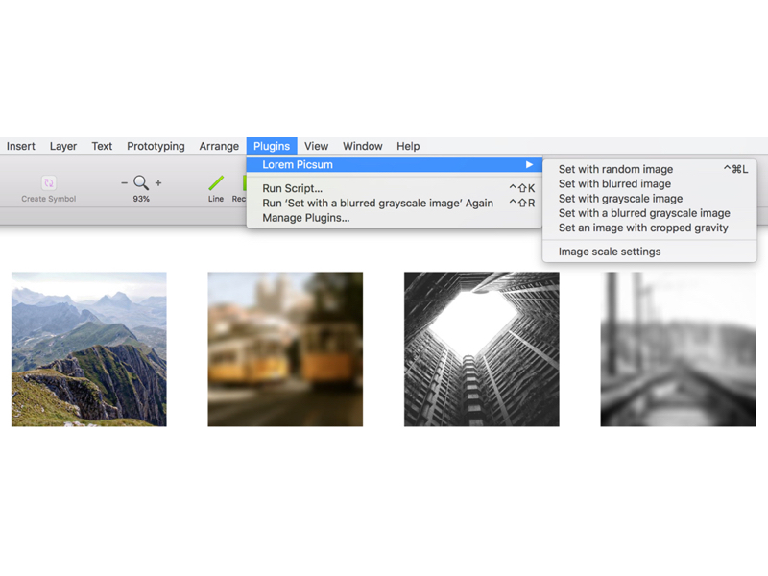768x576 pixels.
Task: Expand the Lorem Picsum submenu item
Action: [x=395, y=164]
